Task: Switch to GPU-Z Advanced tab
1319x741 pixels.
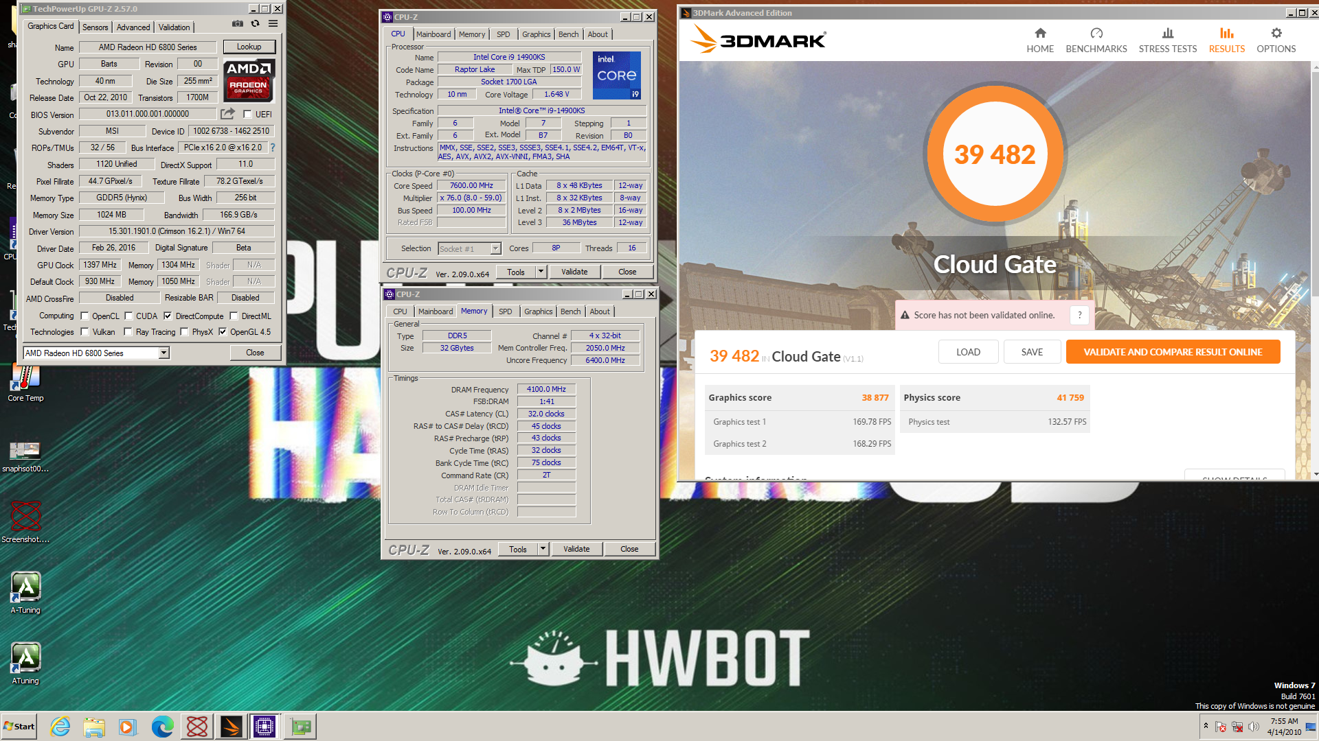Action: [133, 27]
